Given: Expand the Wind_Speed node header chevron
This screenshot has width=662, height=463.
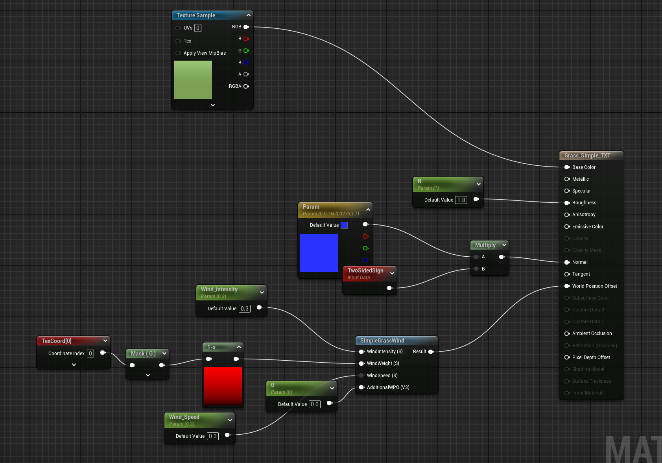Looking at the screenshot, I should pyautogui.click(x=230, y=420).
